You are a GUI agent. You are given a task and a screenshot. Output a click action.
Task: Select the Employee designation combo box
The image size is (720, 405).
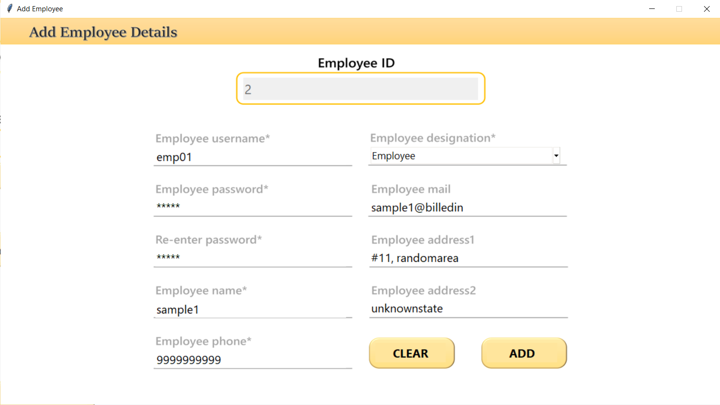pos(465,156)
